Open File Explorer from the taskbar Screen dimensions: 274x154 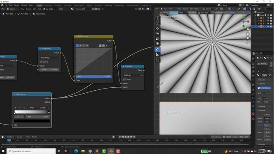coord(83,151)
